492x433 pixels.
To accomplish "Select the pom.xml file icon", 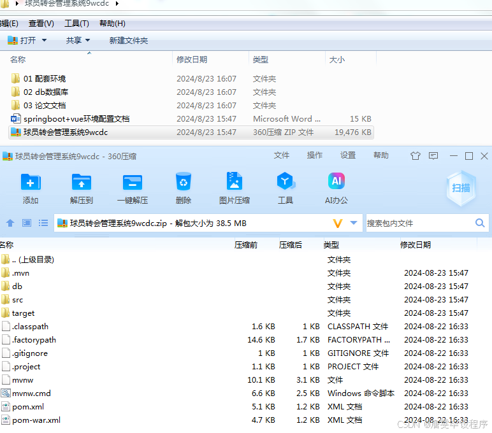I will (5, 407).
